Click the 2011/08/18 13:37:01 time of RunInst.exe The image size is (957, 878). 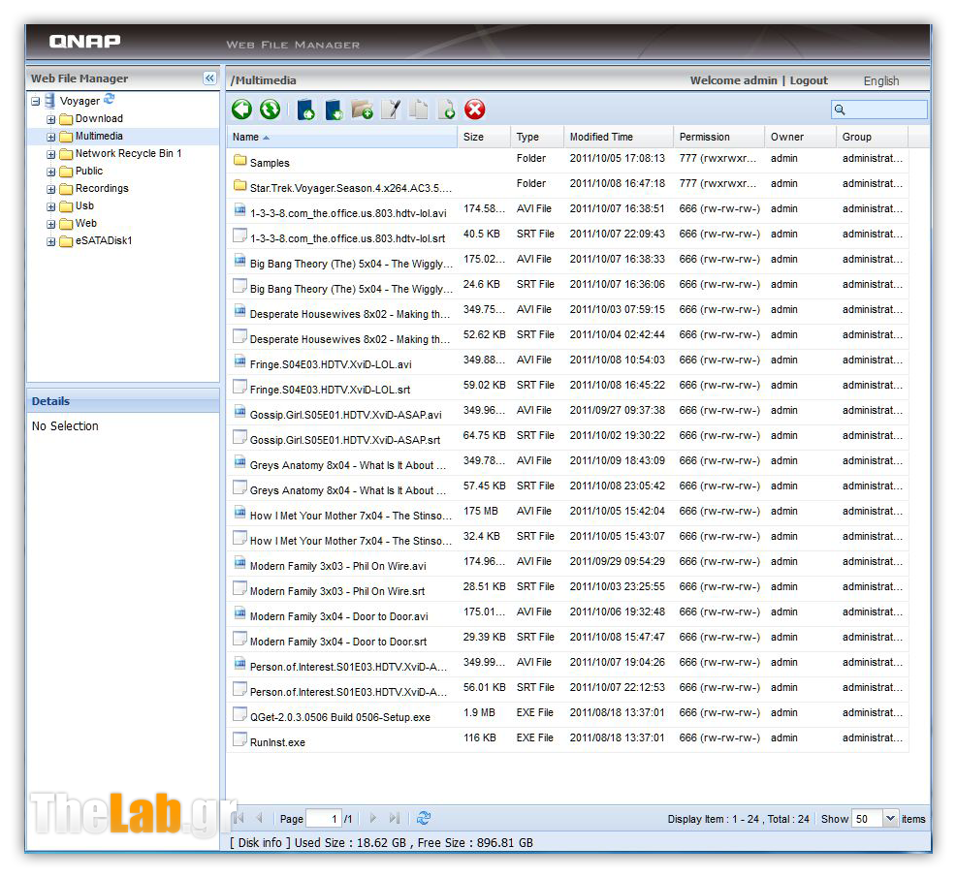click(x=617, y=737)
